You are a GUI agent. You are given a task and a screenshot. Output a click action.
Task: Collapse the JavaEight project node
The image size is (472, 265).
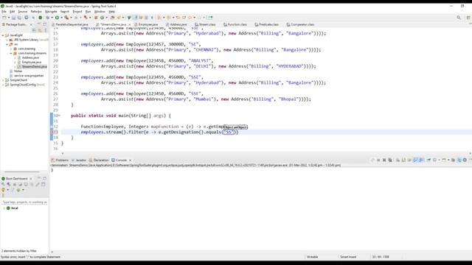click(3, 35)
